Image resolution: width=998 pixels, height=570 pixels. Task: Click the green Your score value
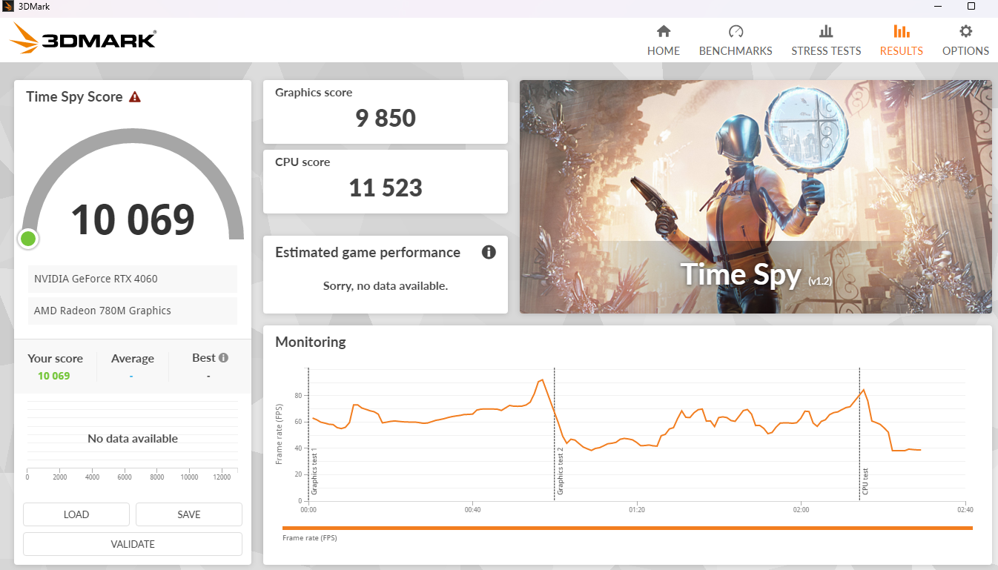coord(54,376)
